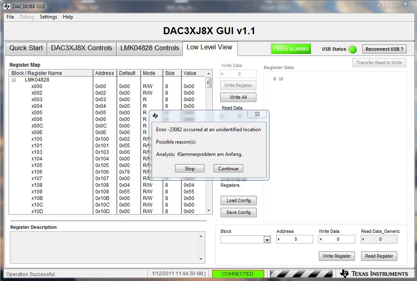The width and height of the screenshot is (417, 281).
Task: Click the Save Config button
Action: 239,212
